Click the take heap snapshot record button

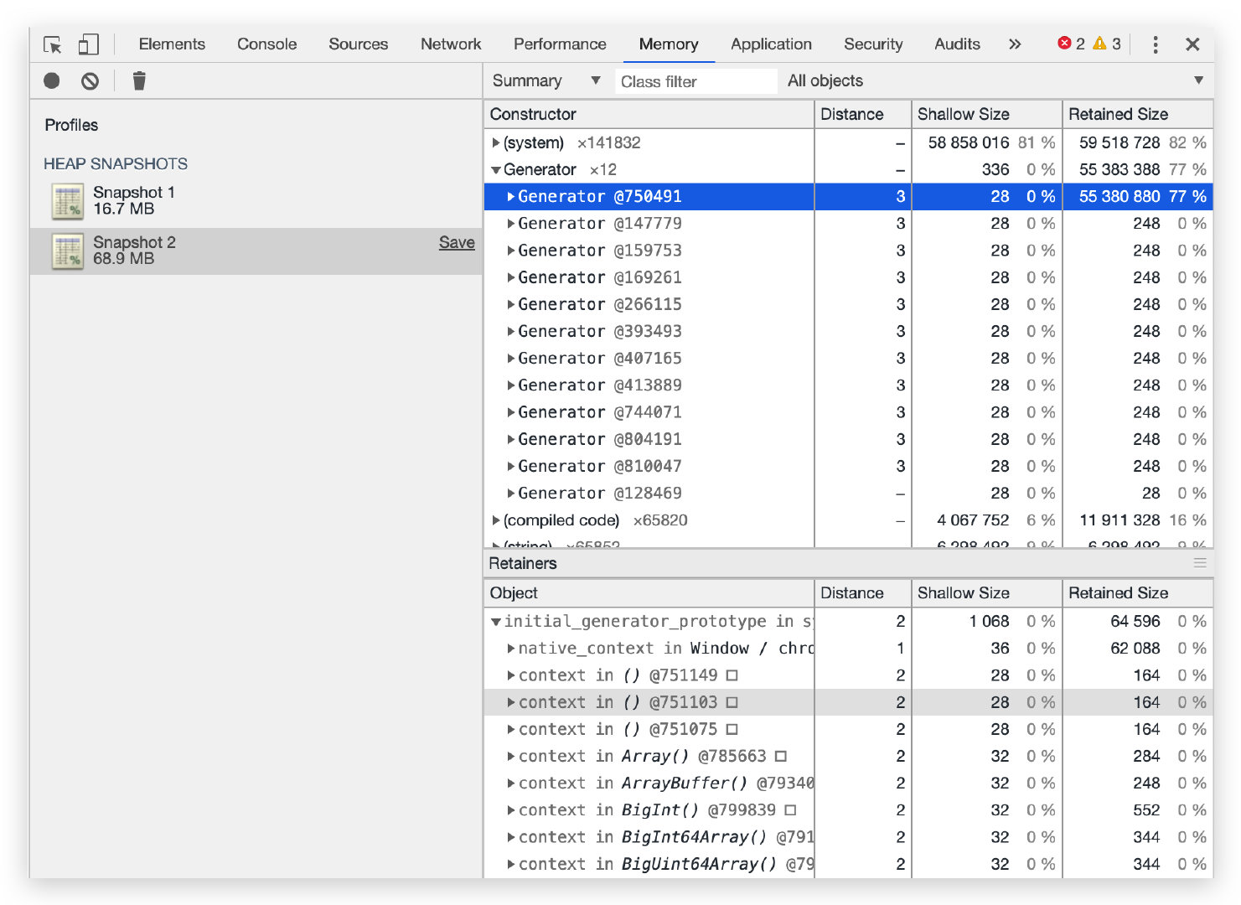point(52,80)
